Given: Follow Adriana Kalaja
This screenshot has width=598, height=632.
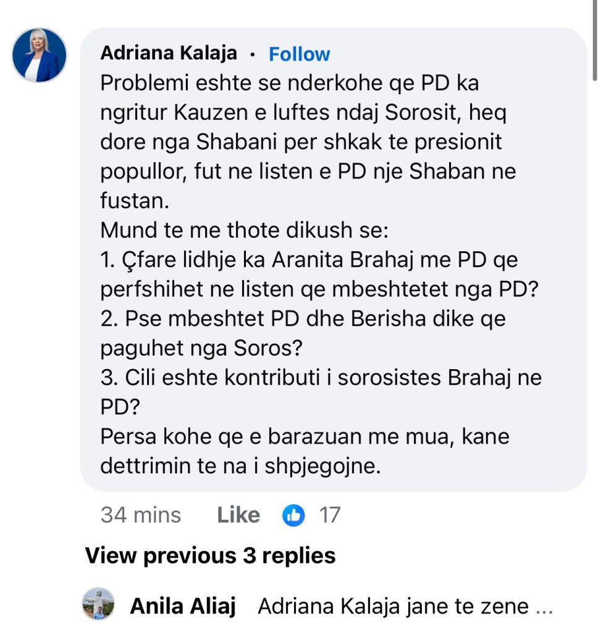Looking at the screenshot, I should point(300,54).
